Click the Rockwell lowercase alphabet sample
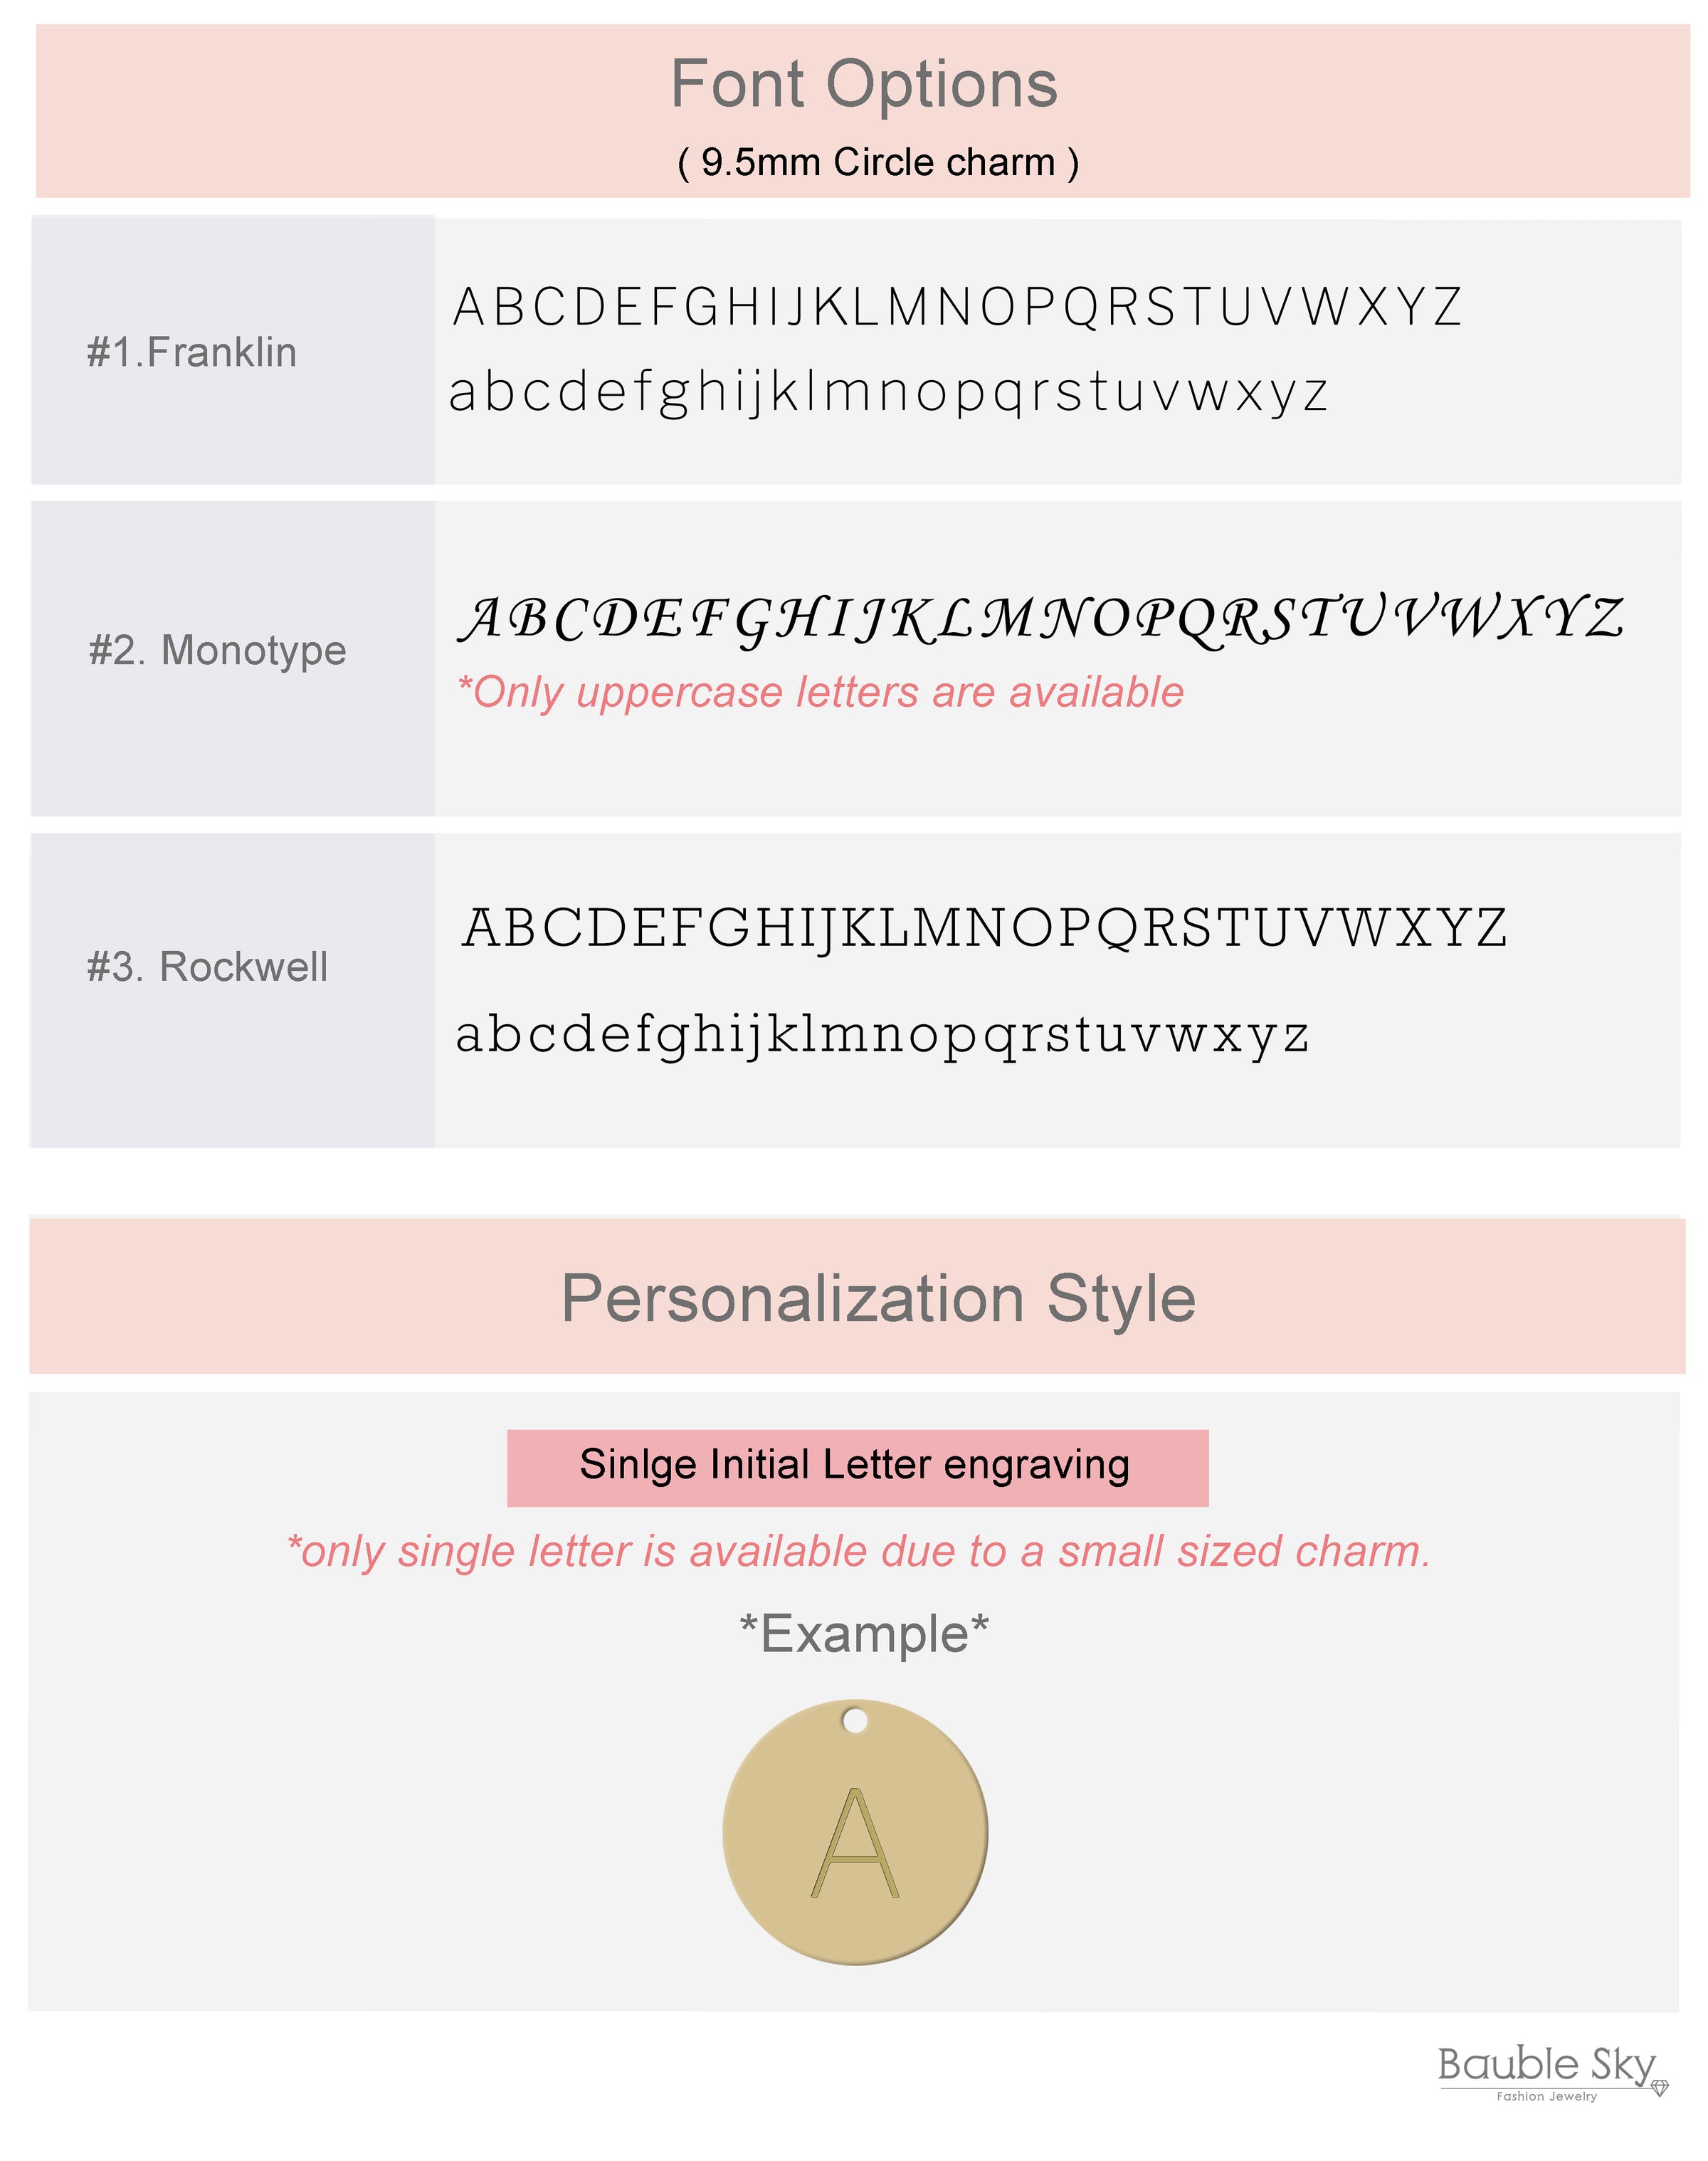Image resolution: width=1708 pixels, height=2161 pixels. pos(882,1036)
